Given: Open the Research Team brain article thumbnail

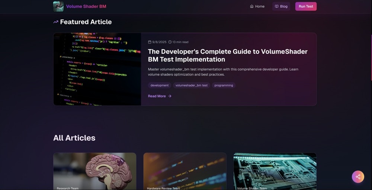Looking at the screenshot, I should (x=94, y=171).
